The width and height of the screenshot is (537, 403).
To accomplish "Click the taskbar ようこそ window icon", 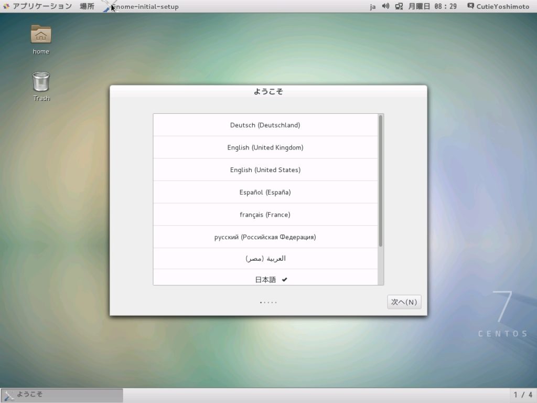I will (8, 396).
